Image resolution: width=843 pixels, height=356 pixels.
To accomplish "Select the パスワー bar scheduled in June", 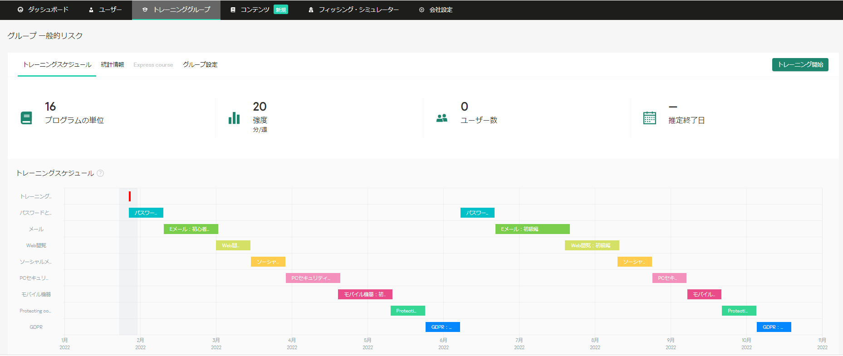I will pyautogui.click(x=477, y=213).
